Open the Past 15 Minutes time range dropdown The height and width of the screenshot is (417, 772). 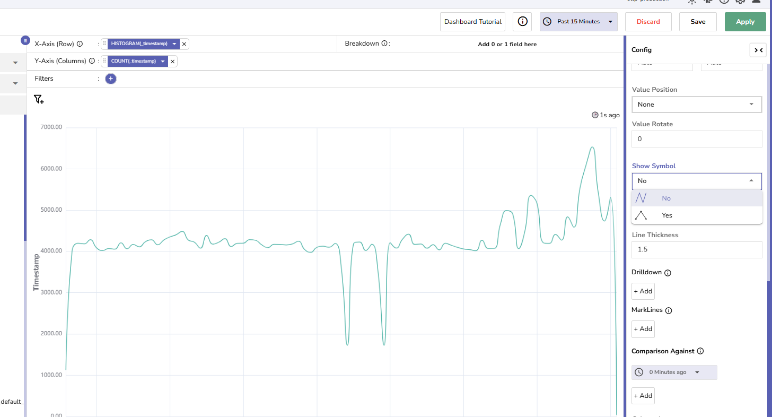pos(578,22)
